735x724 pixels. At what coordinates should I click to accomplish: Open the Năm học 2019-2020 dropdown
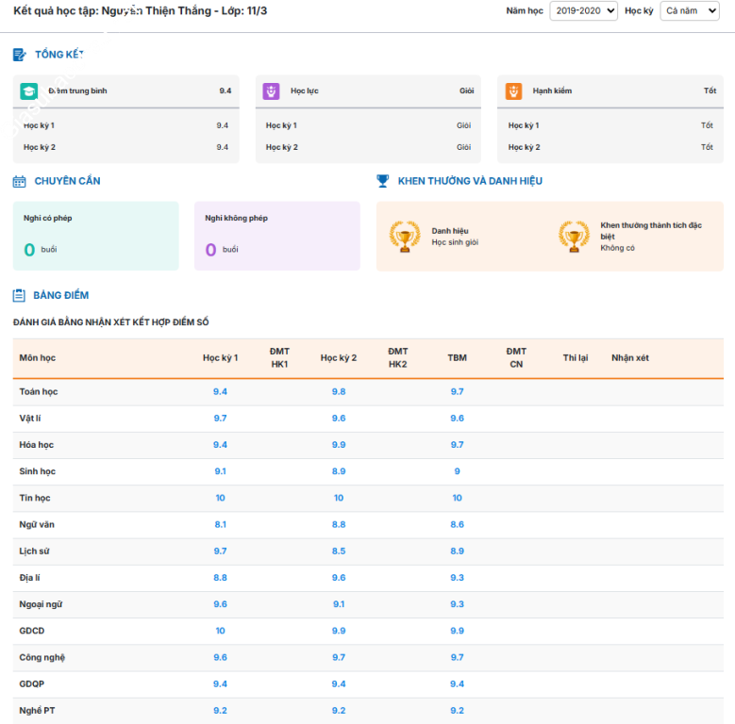coord(583,11)
